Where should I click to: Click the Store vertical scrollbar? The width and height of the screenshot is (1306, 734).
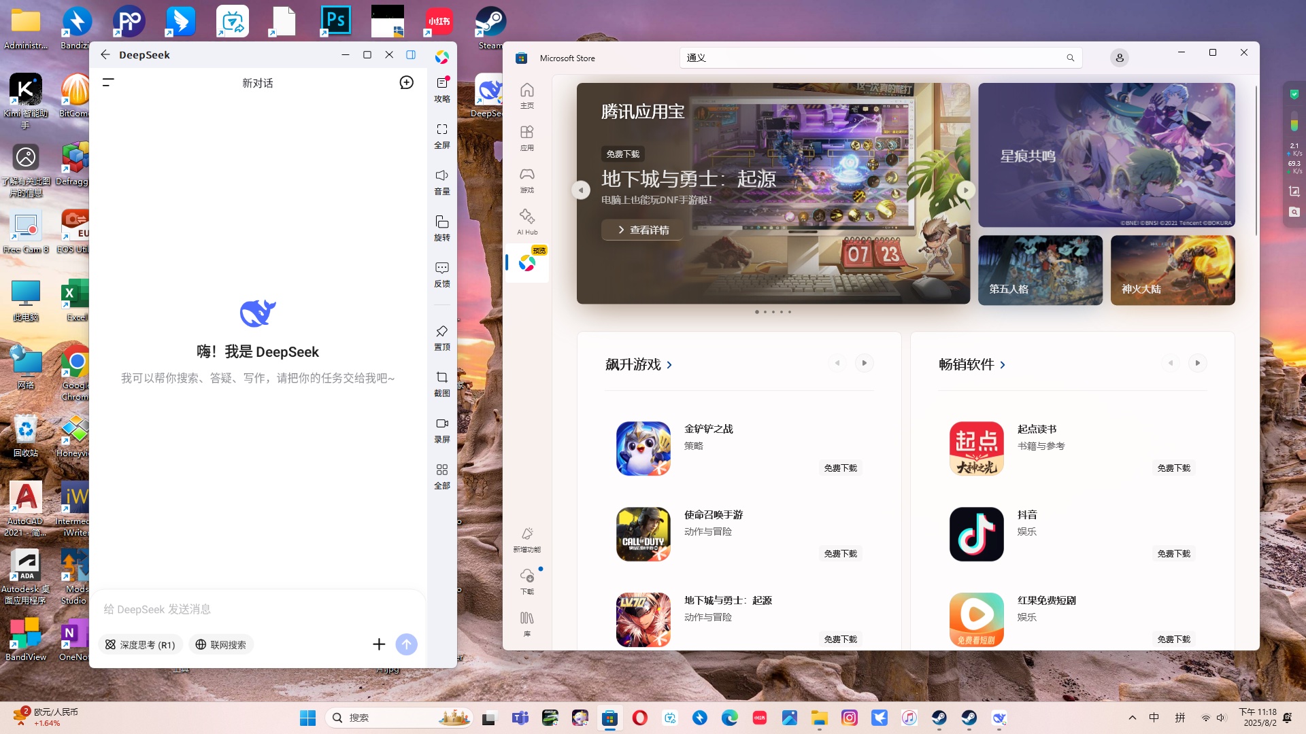point(1256,160)
